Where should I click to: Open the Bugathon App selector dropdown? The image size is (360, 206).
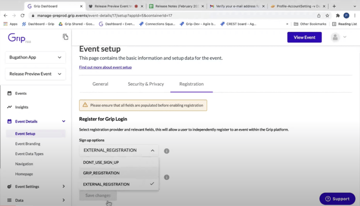pos(36,57)
